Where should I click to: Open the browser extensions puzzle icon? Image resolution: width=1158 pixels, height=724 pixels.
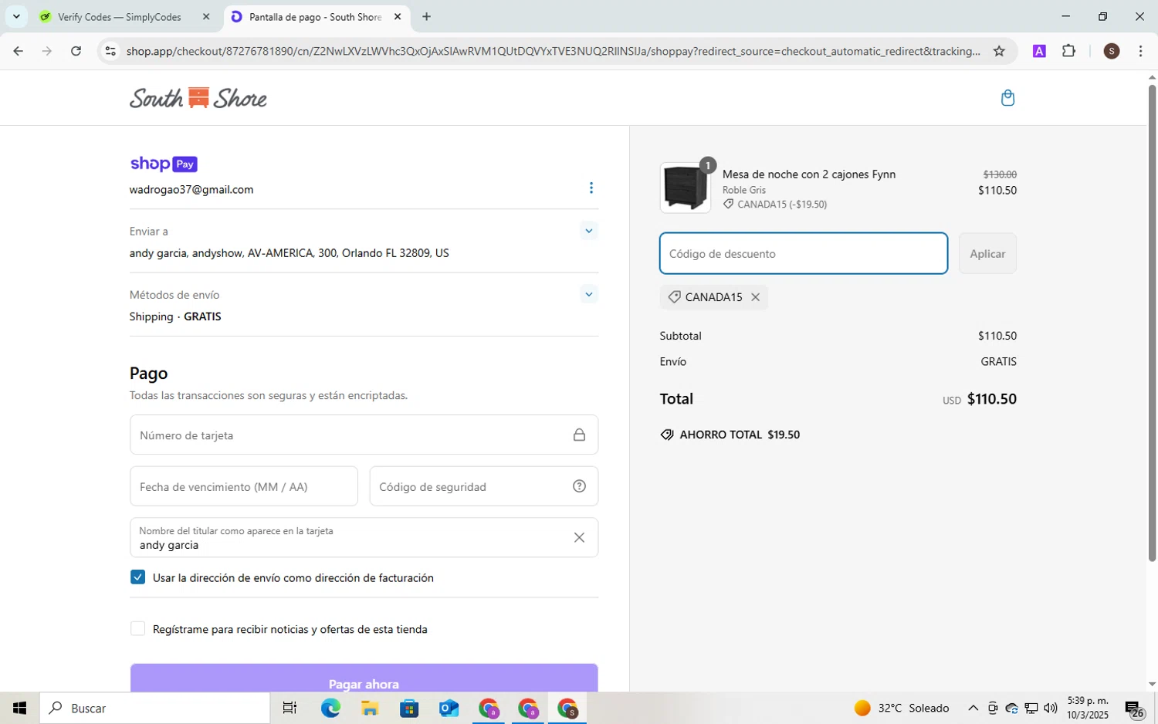(1068, 52)
